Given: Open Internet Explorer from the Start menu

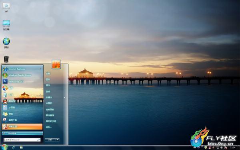Looking at the screenshot, I should (22, 69).
